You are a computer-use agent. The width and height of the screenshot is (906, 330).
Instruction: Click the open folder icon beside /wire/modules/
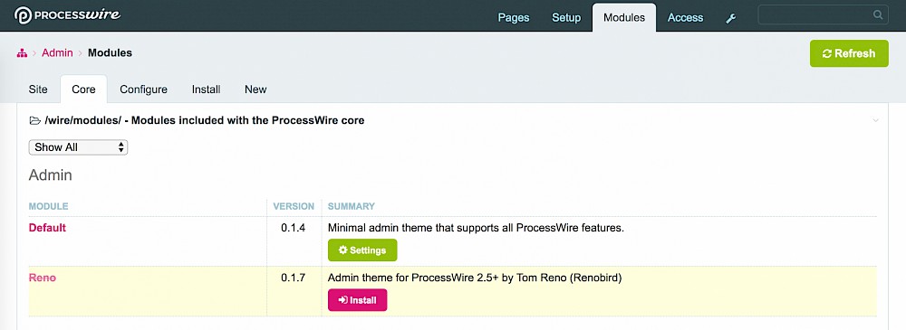tap(34, 120)
